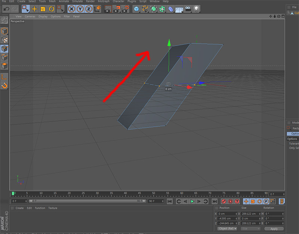Viewport: 299px width, 234px height.
Task: Select the Rectangle Selection tool in top toolbar
Action: tap(25, 9)
